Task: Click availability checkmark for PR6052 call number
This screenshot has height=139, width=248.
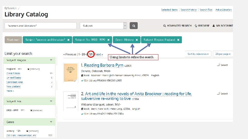Action: tap(82, 114)
